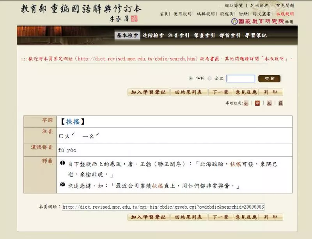
Task: Click the 字詞 row label in table
Action: coord(47,120)
